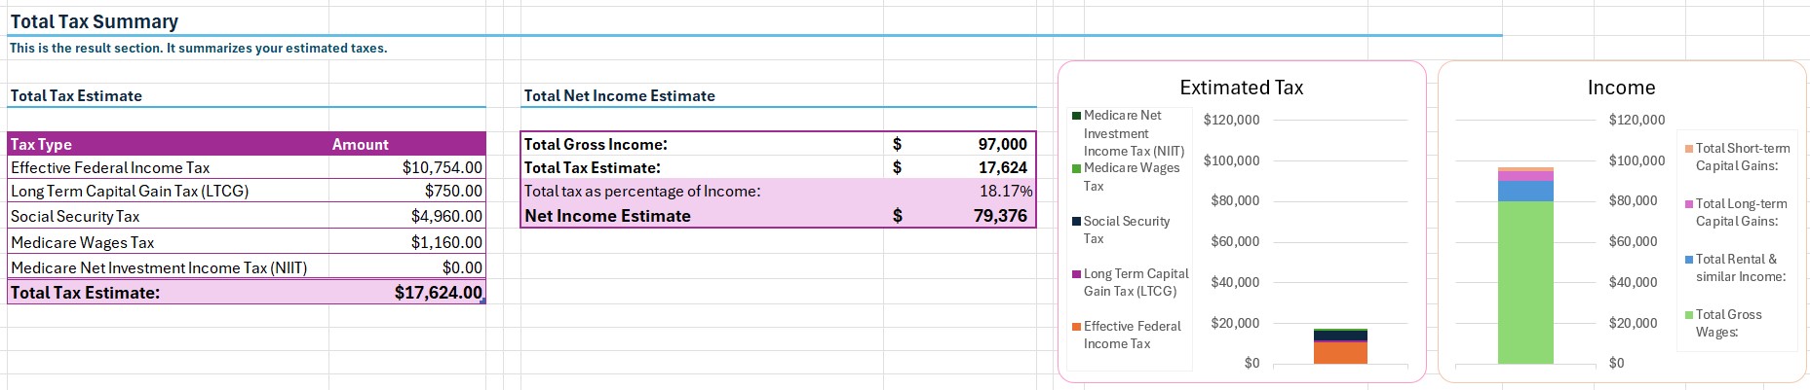Click the Total Gross Income value 97,000

pos(1002,144)
